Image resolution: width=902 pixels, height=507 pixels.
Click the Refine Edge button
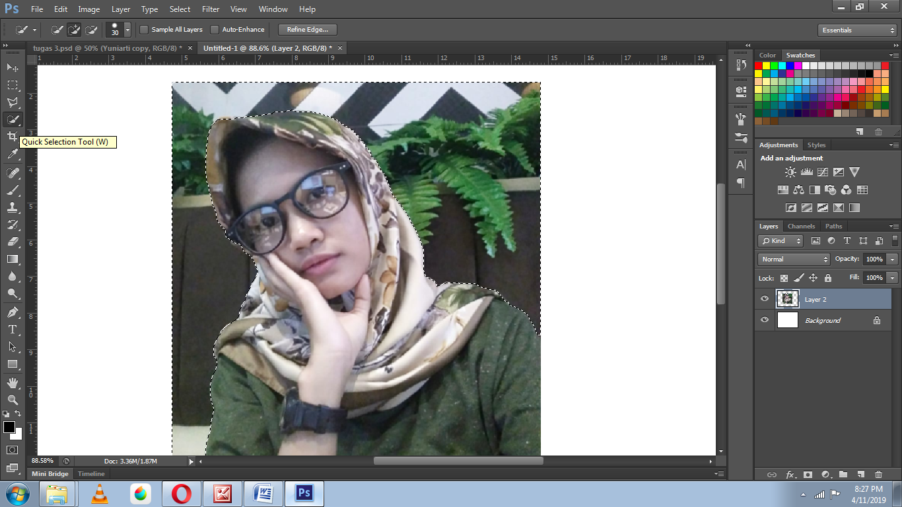tap(306, 29)
